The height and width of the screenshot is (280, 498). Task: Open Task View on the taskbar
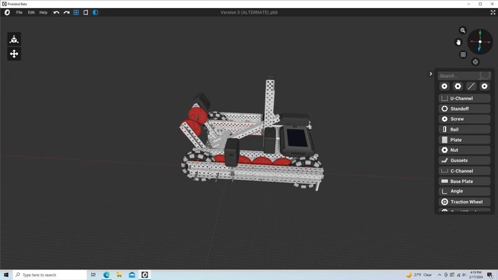click(93, 275)
